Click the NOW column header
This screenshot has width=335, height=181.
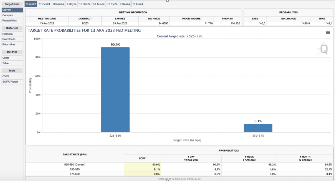pos(142,158)
